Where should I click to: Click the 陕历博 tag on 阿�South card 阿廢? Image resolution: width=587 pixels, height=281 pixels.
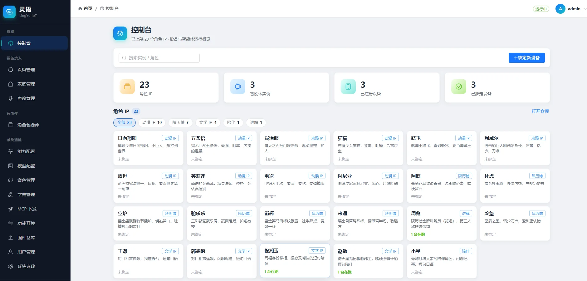[464, 176]
